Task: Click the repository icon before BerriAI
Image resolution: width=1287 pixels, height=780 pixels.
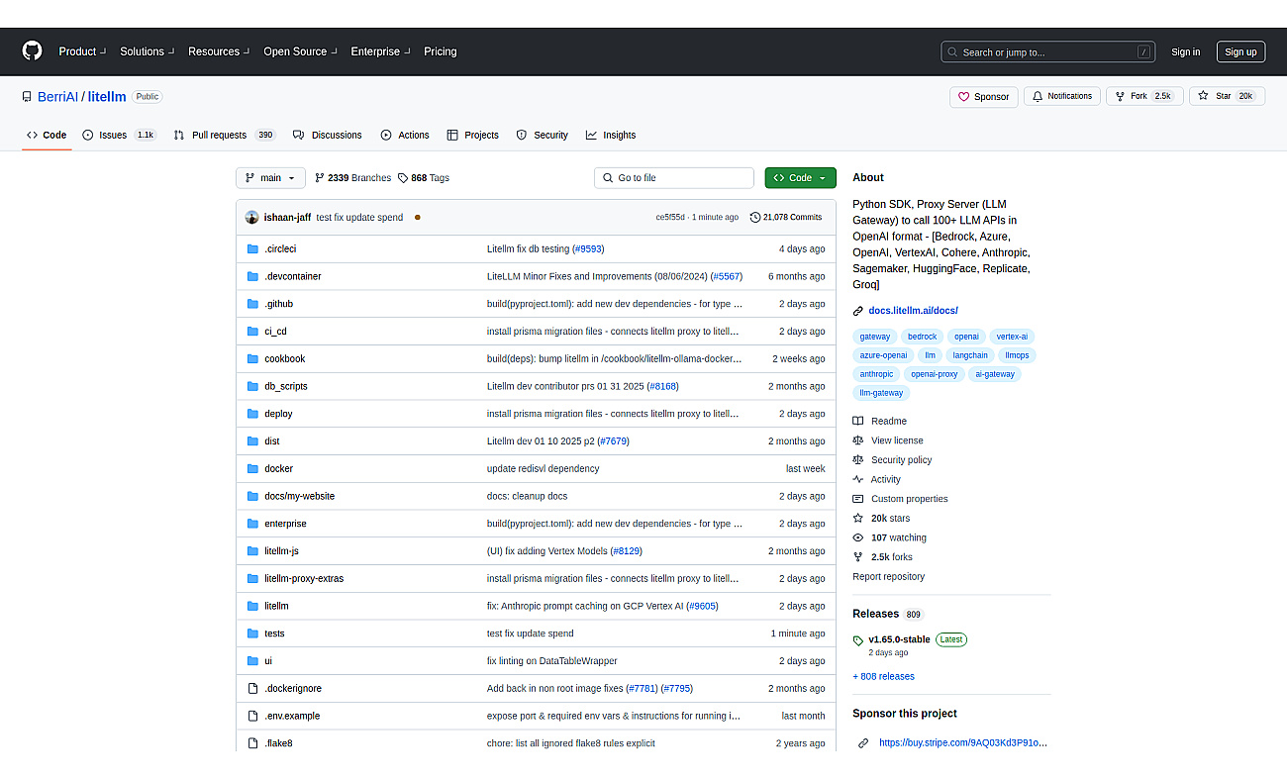Action: 28,97
